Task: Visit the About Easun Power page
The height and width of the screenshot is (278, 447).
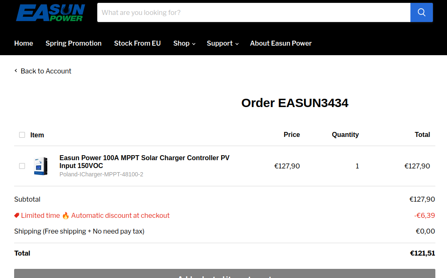Action: (x=281, y=43)
